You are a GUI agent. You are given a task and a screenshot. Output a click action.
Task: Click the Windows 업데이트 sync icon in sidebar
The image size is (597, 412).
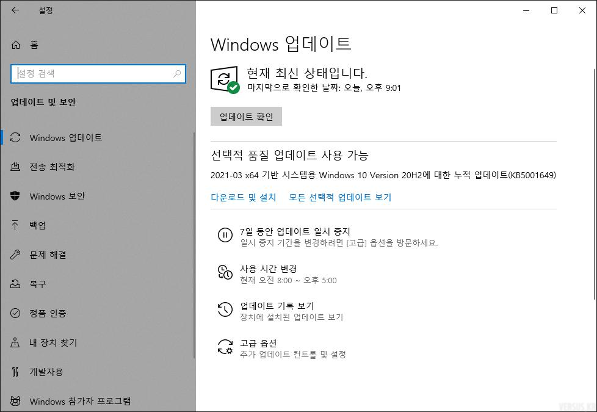[15, 137]
